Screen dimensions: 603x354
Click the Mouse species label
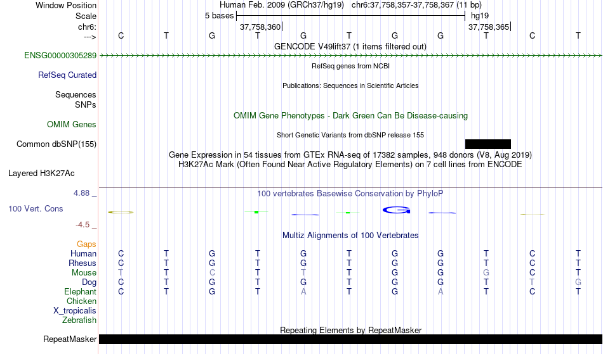click(x=84, y=273)
